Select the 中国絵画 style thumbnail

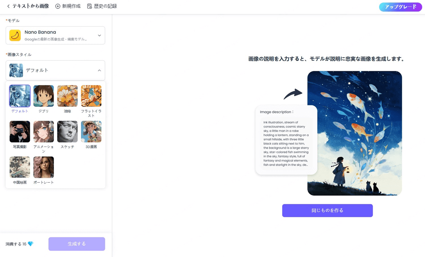point(20,167)
